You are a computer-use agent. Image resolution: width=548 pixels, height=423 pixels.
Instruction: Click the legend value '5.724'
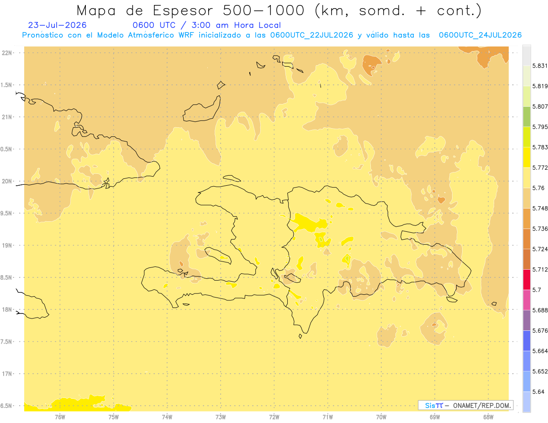tap(540, 249)
